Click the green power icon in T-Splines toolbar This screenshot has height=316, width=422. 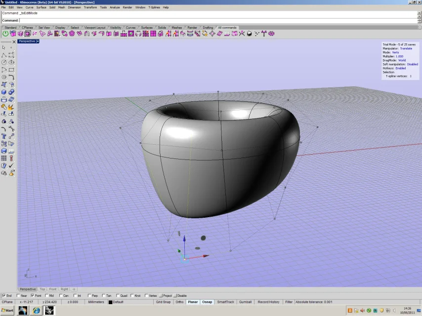click(5, 34)
